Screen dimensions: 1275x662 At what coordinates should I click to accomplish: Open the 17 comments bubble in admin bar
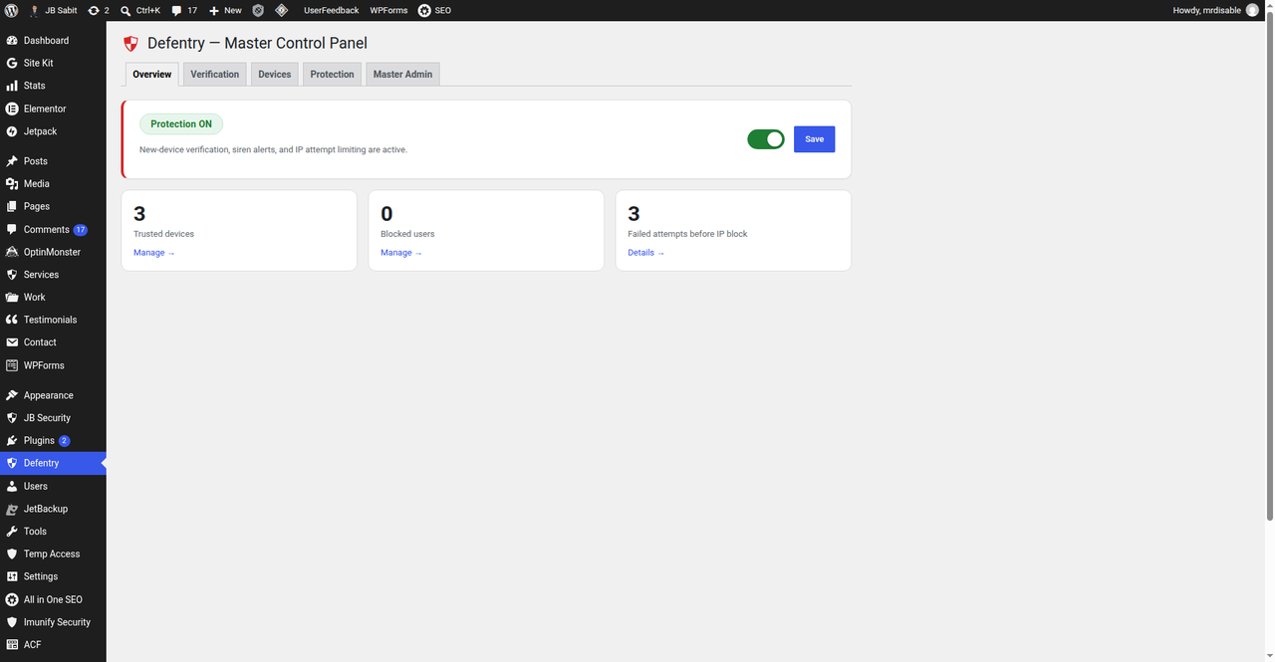[x=184, y=10]
